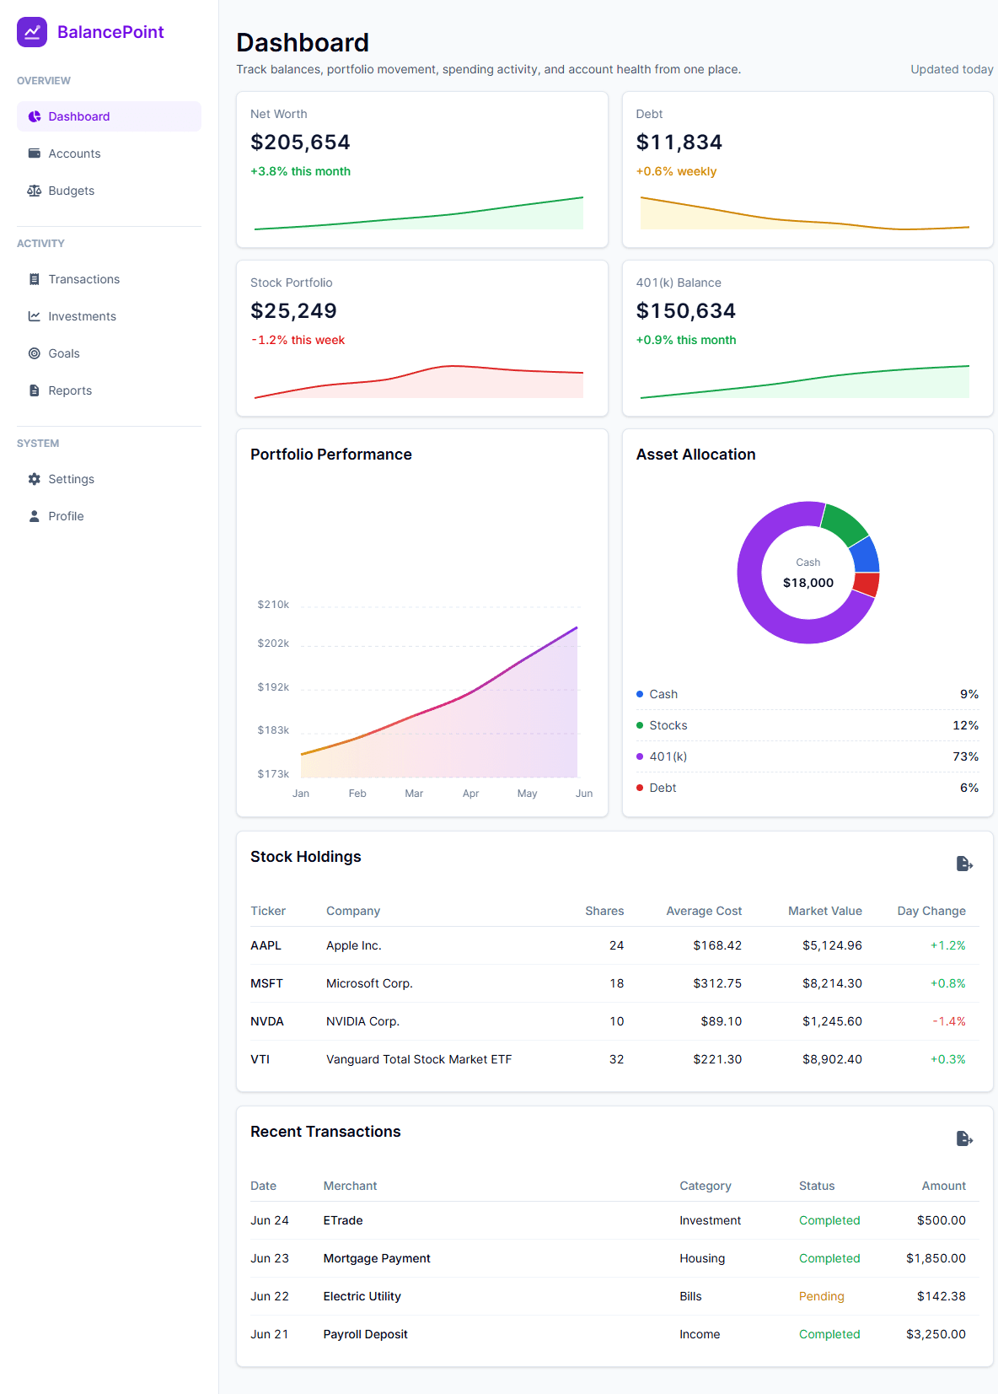The height and width of the screenshot is (1394, 998).
Task: Select the Cash legend row
Action: click(808, 694)
